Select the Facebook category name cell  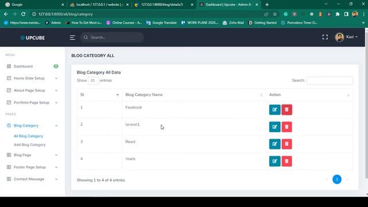[194, 110]
